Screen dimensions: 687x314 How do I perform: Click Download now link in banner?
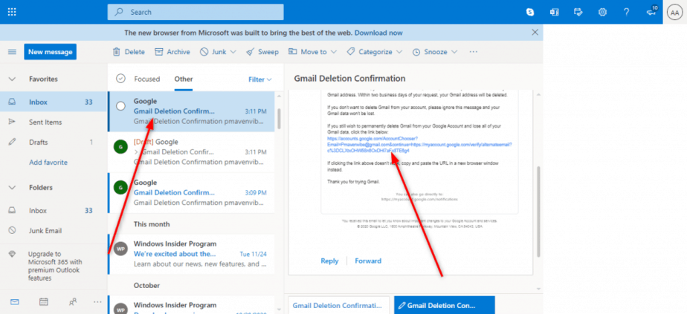pyautogui.click(x=378, y=33)
